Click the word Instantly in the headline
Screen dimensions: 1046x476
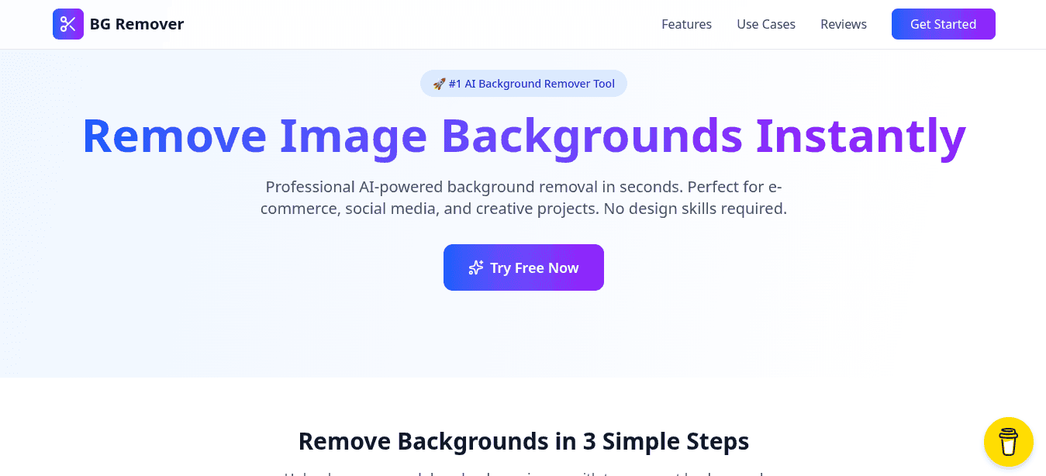pos(861,136)
